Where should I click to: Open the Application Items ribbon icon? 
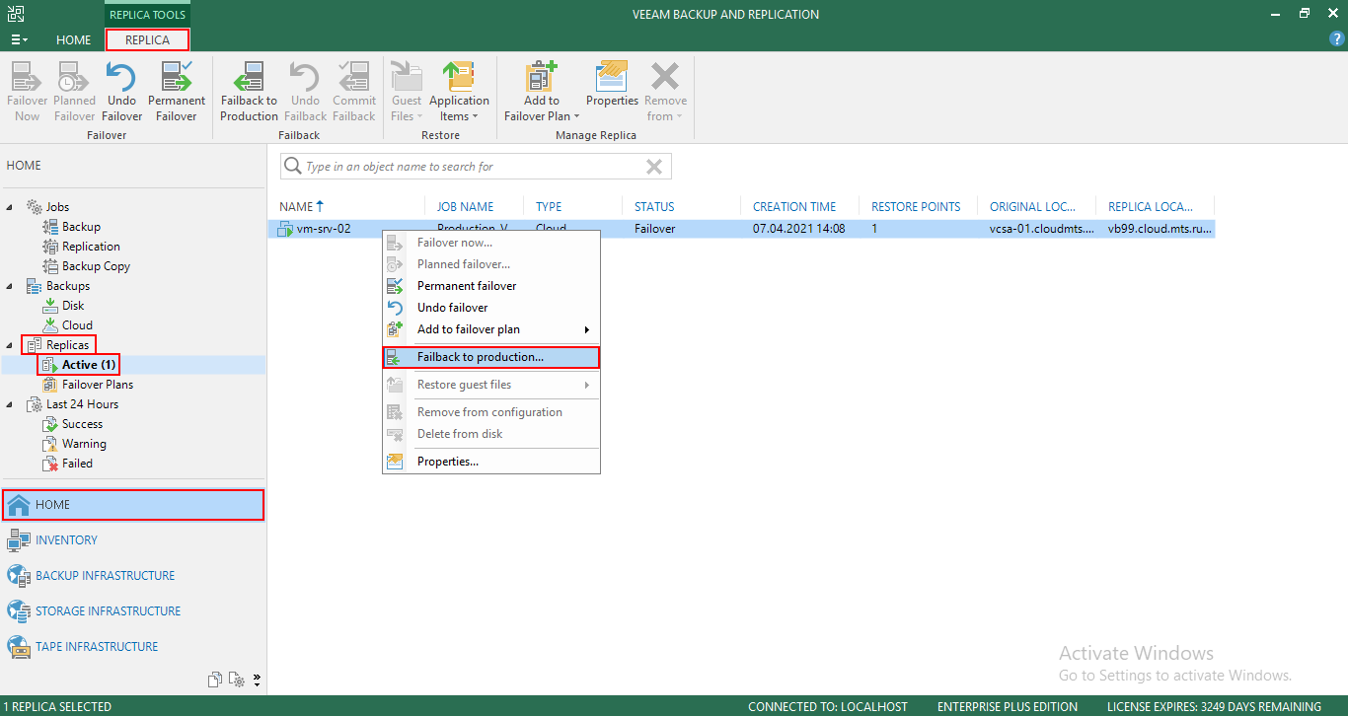coord(459,79)
